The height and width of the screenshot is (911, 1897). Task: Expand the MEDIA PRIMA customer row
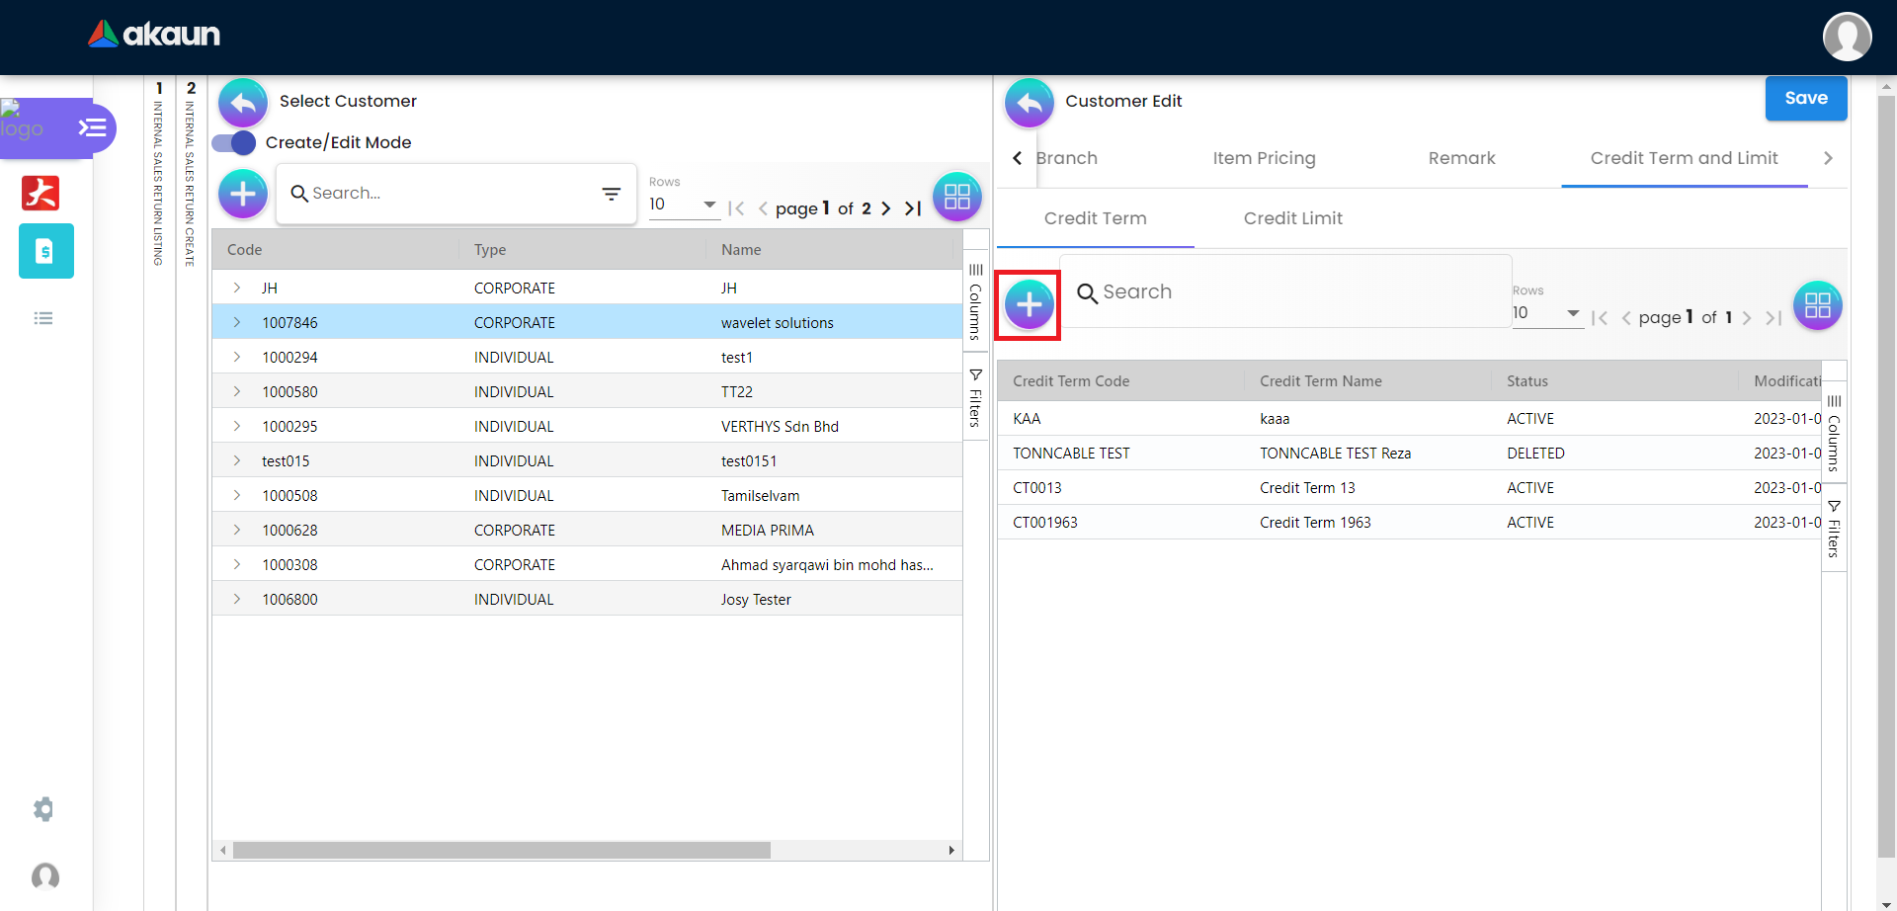(x=237, y=530)
